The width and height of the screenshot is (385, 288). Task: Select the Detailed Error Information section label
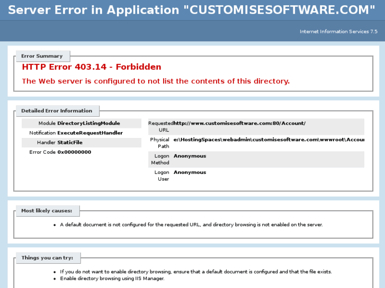point(57,111)
